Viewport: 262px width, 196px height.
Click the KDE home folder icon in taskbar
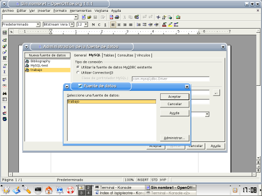point(49,190)
